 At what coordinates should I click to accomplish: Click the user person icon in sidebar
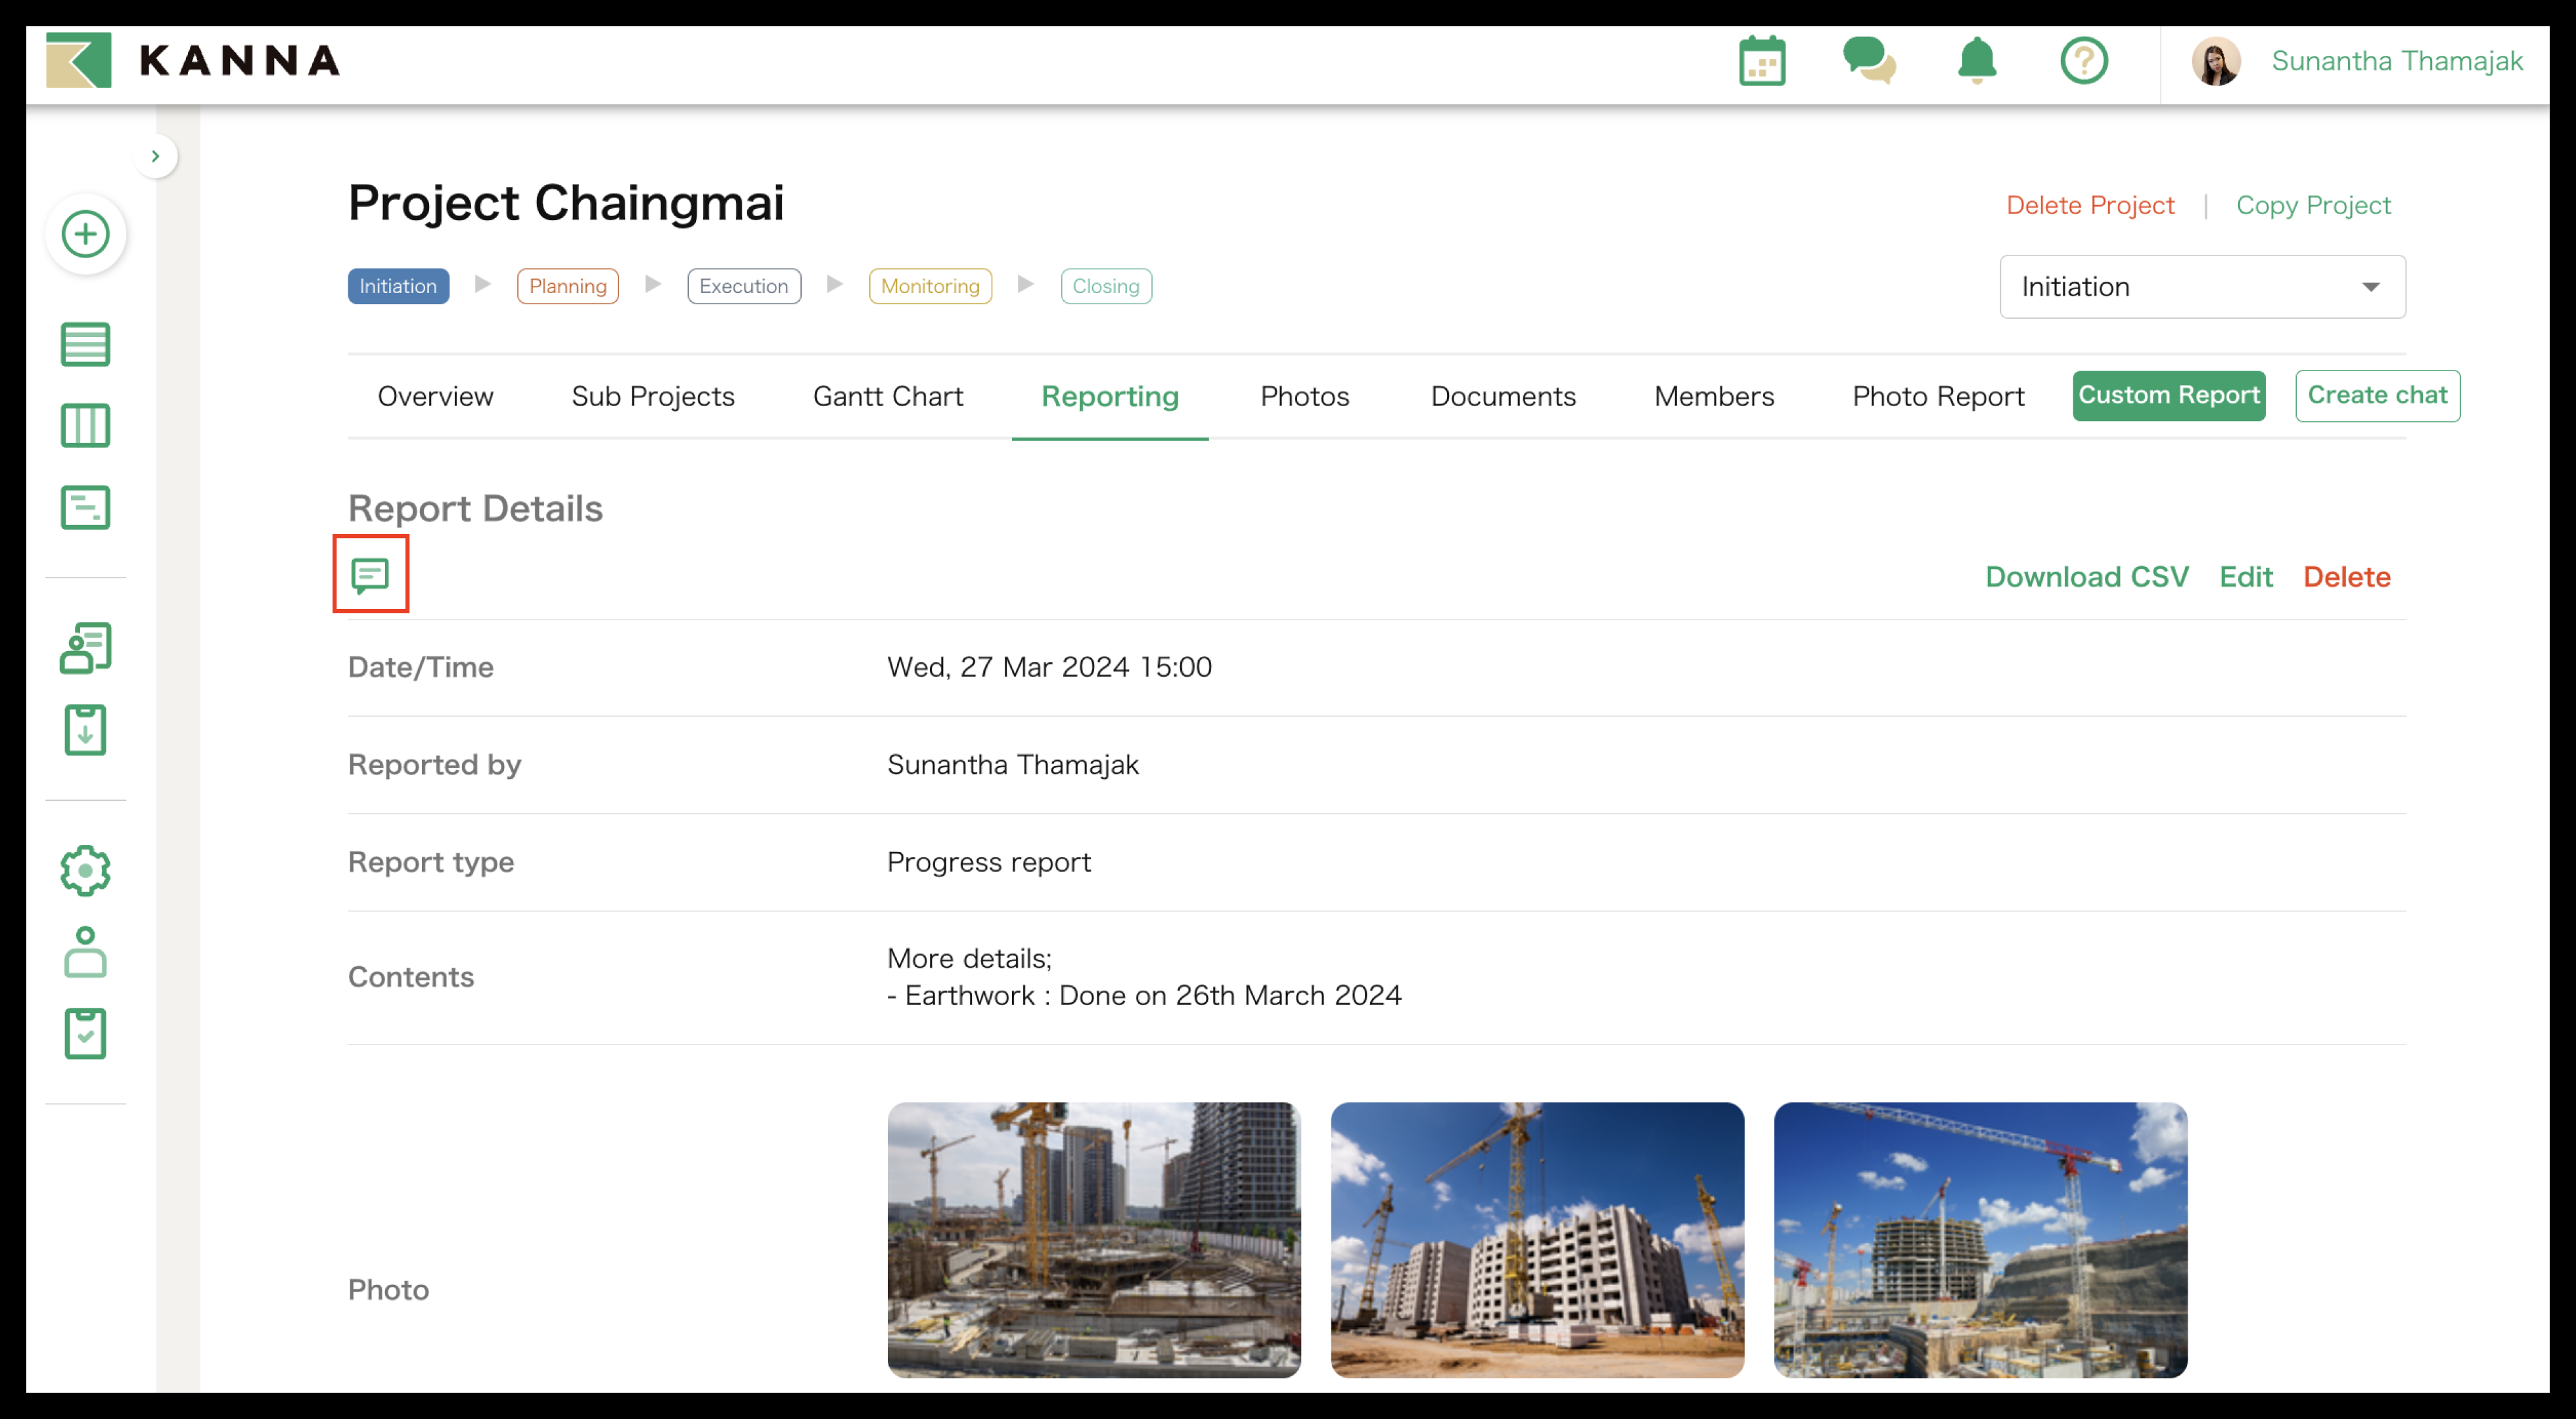pyautogui.click(x=86, y=952)
